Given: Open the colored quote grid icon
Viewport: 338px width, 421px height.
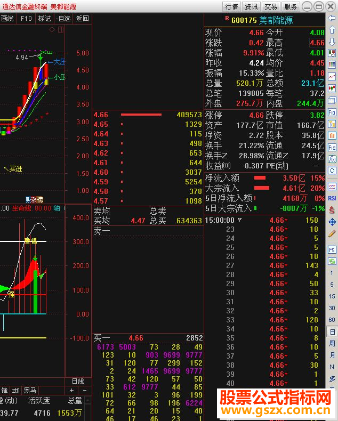Looking at the screenshot, I should (332, 64).
